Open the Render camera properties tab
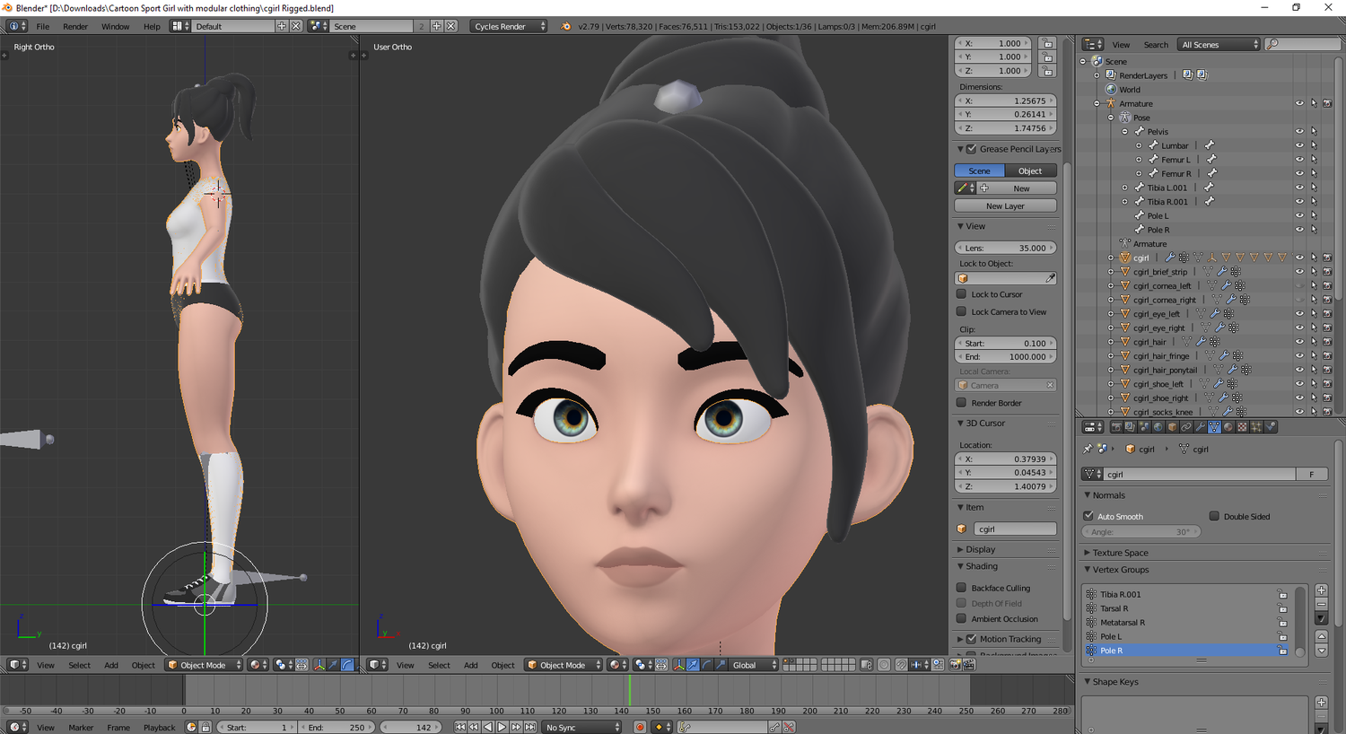This screenshot has width=1346, height=734. (1116, 427)
